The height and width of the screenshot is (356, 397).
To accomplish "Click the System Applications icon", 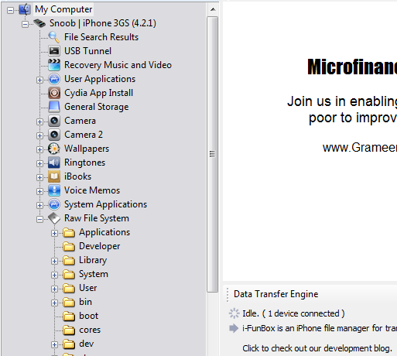I will [x=54, y=204].
